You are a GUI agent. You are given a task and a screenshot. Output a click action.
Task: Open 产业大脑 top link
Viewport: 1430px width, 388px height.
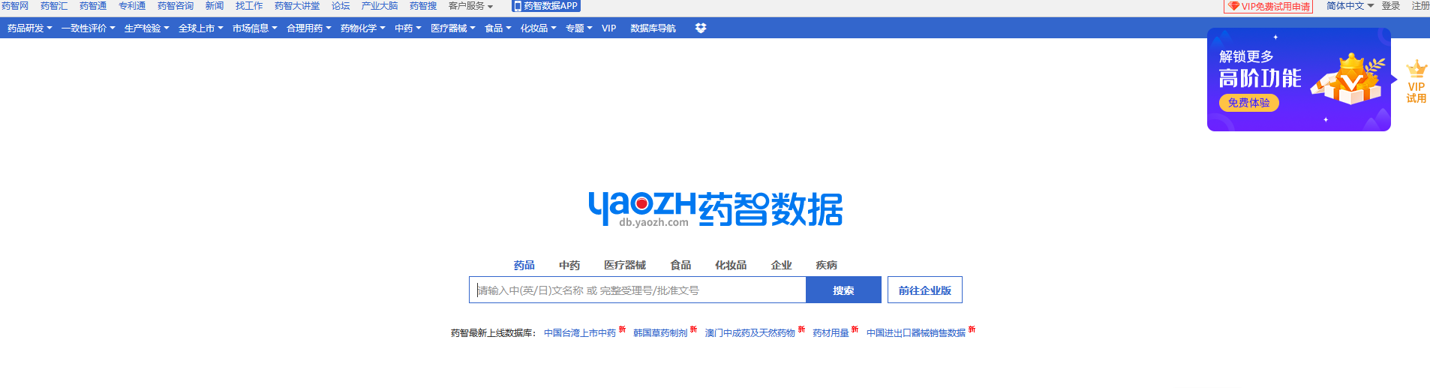tap(380, 6)
